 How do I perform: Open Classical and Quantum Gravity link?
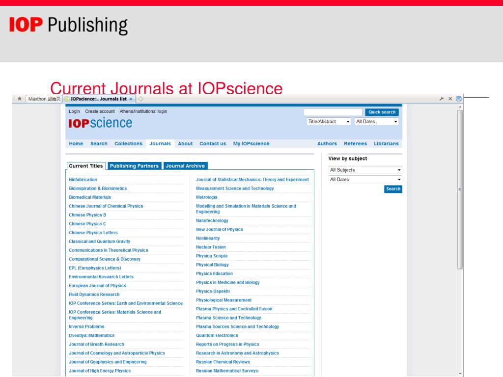click(99, 242)
